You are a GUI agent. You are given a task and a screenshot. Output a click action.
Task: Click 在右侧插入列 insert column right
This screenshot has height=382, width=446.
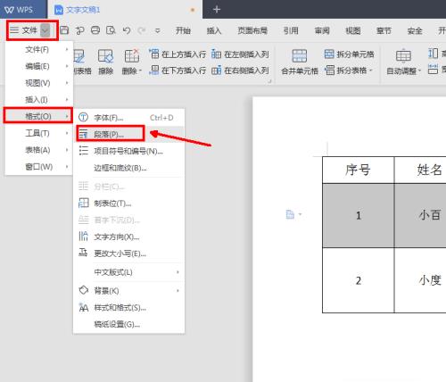point(240,71)
